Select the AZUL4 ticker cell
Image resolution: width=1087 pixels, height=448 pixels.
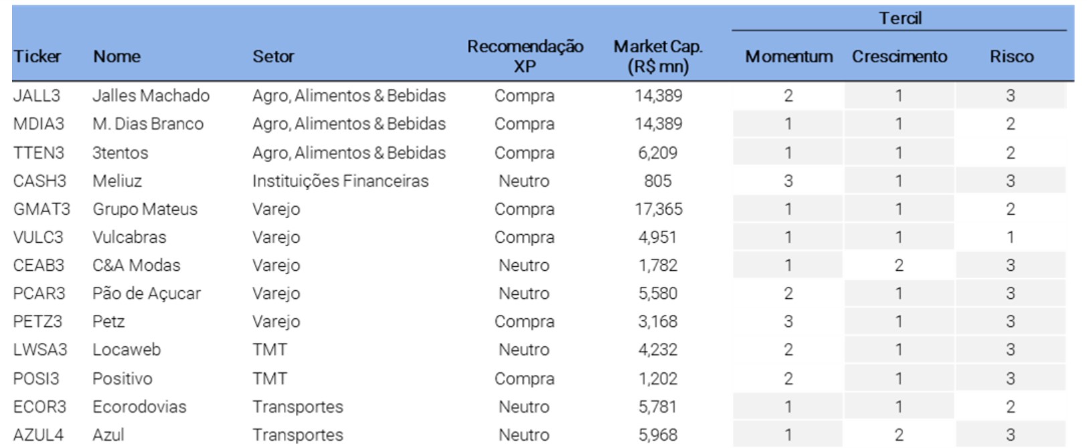[x=38, y=435]
